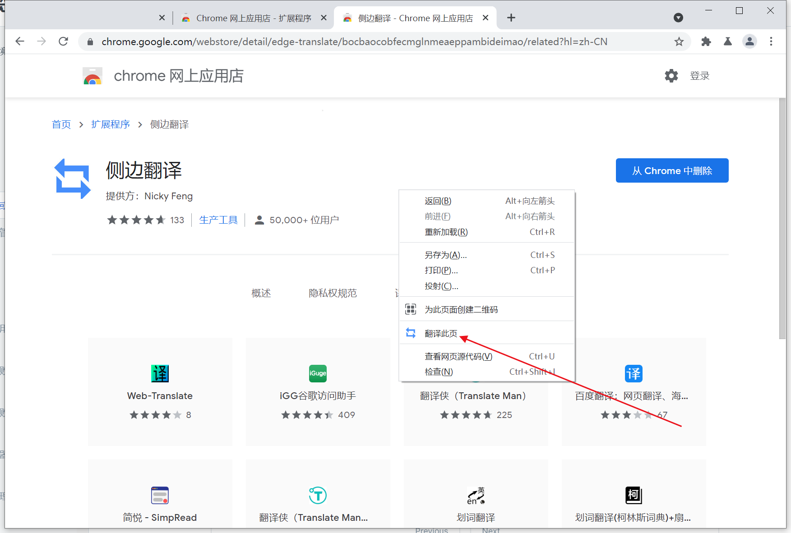Choose 打印(P)... in the context menu
Screen dimensions: 791x533
[x=486, y=270]
